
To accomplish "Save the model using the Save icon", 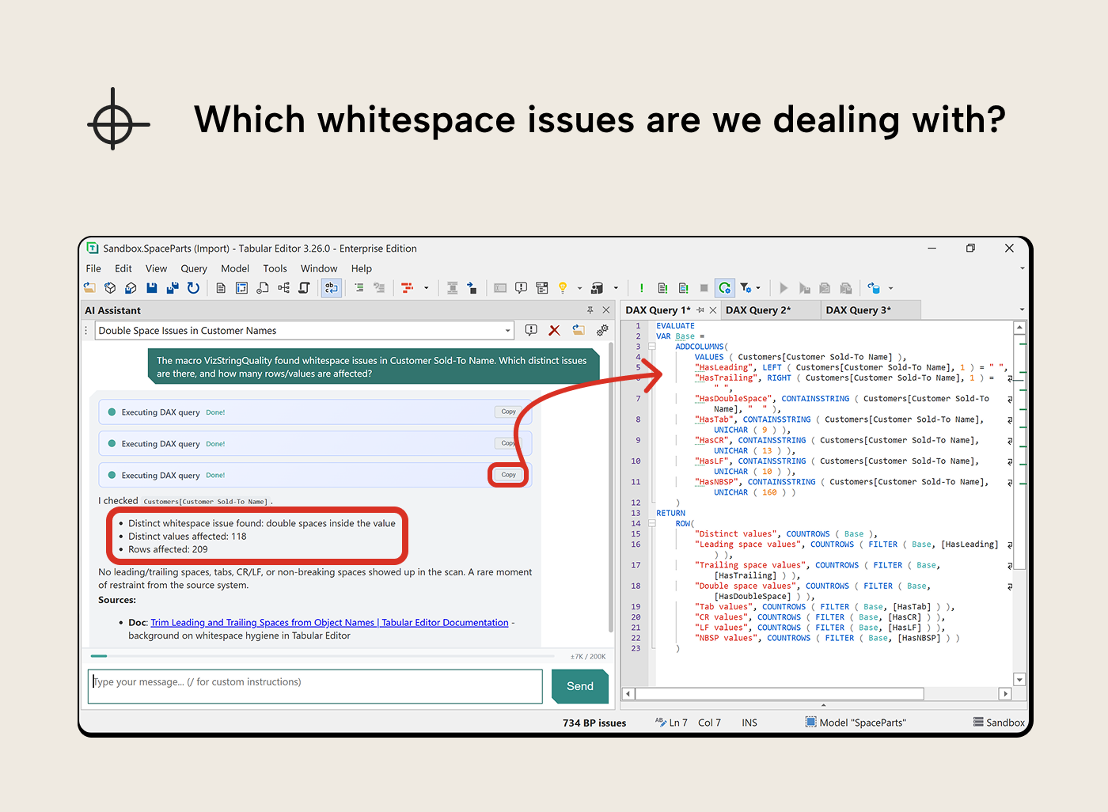I will coord(152,287).
